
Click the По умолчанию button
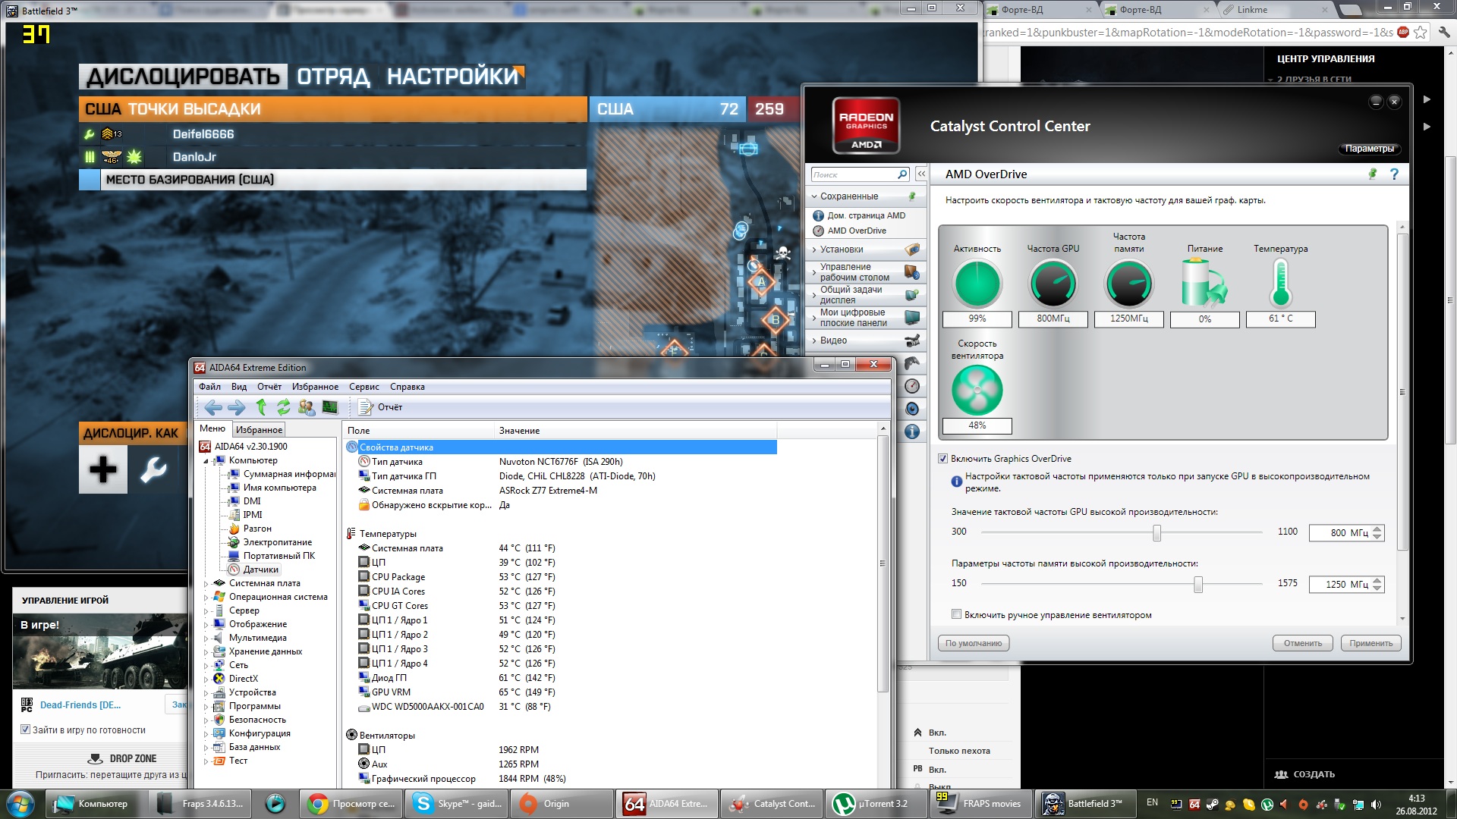pyautogui.click(x=973, y=643)
